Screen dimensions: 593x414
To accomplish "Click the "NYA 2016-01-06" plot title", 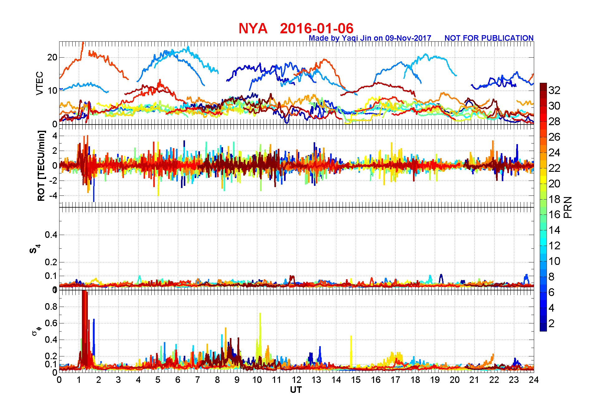I will tap(296, 28).
